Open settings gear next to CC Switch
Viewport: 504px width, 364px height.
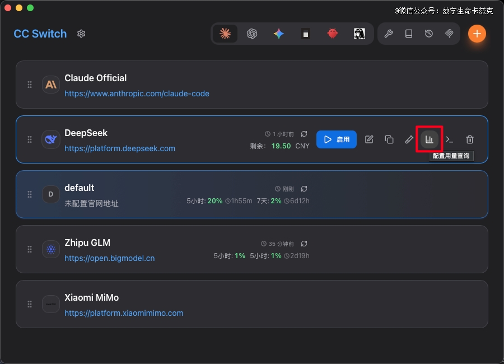pyautogui.click(x=81, y=34)
